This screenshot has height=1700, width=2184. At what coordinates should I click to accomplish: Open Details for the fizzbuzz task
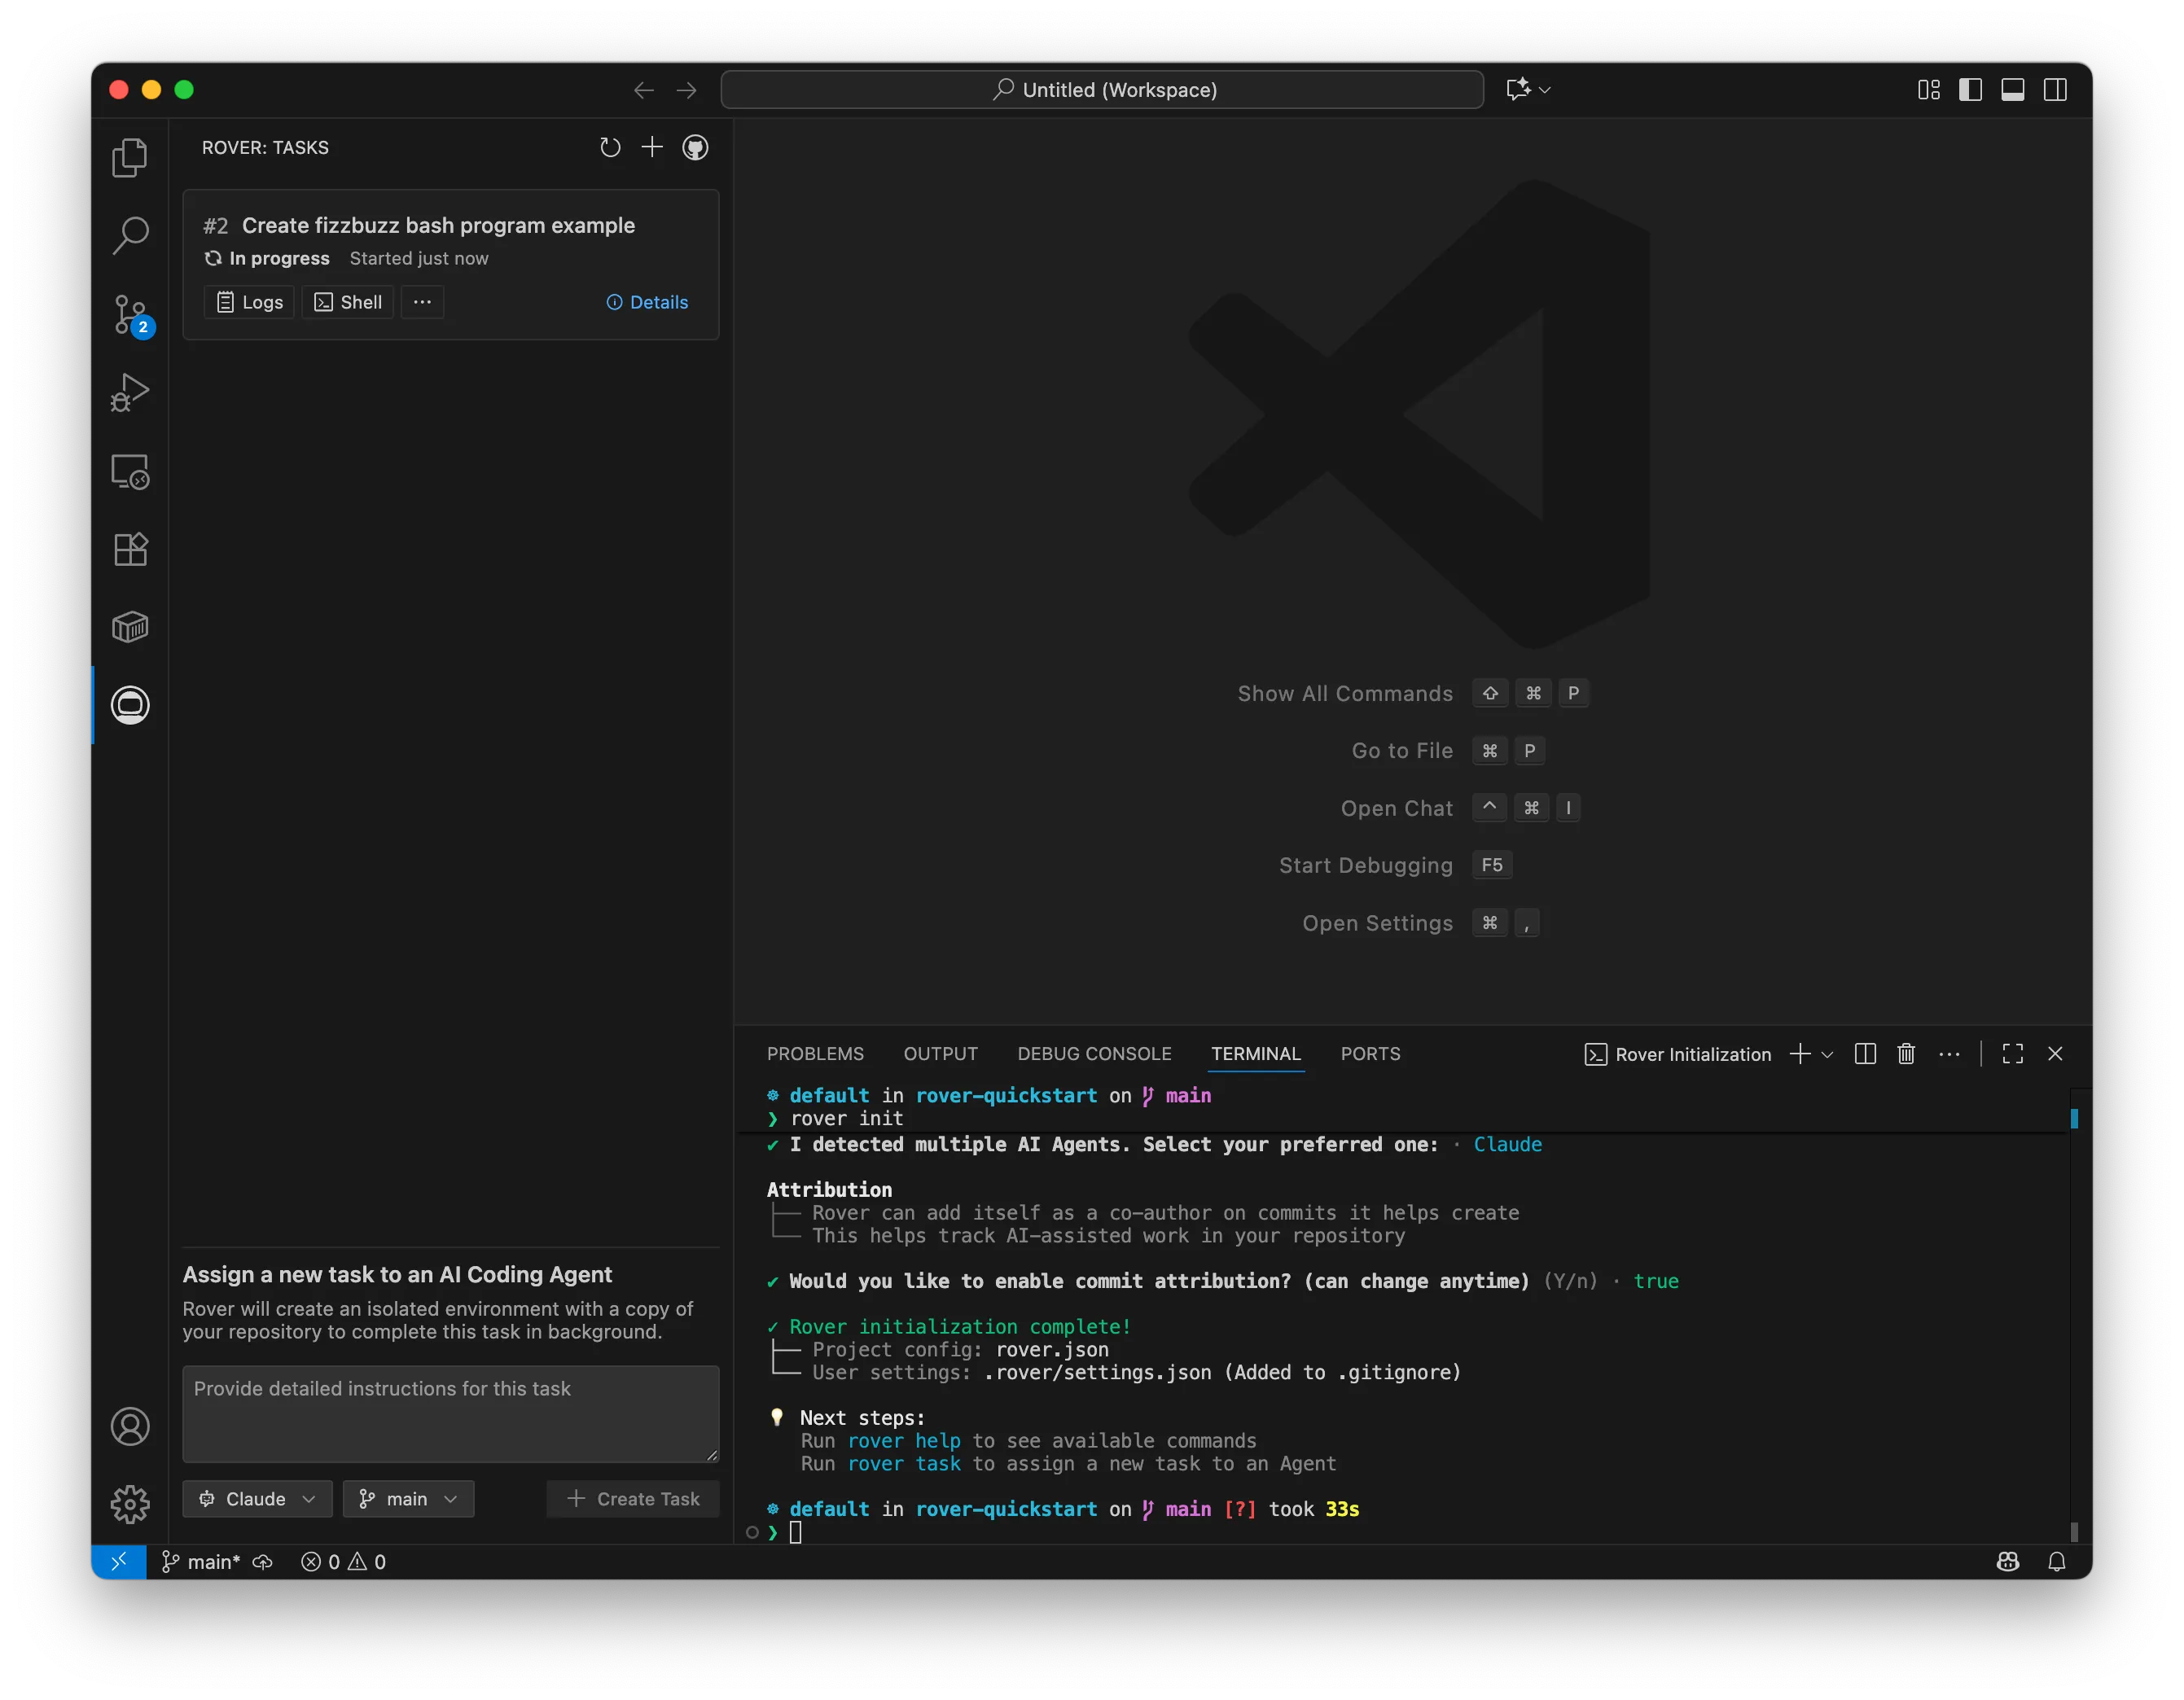click(x=648, y=302)
